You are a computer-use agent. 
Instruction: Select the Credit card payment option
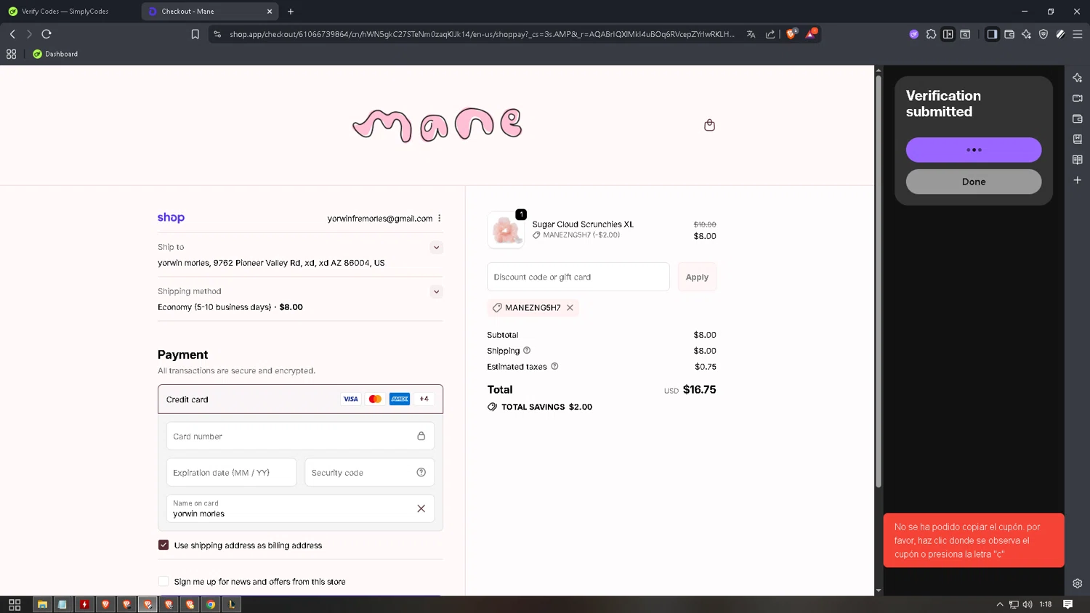point(300,399)
